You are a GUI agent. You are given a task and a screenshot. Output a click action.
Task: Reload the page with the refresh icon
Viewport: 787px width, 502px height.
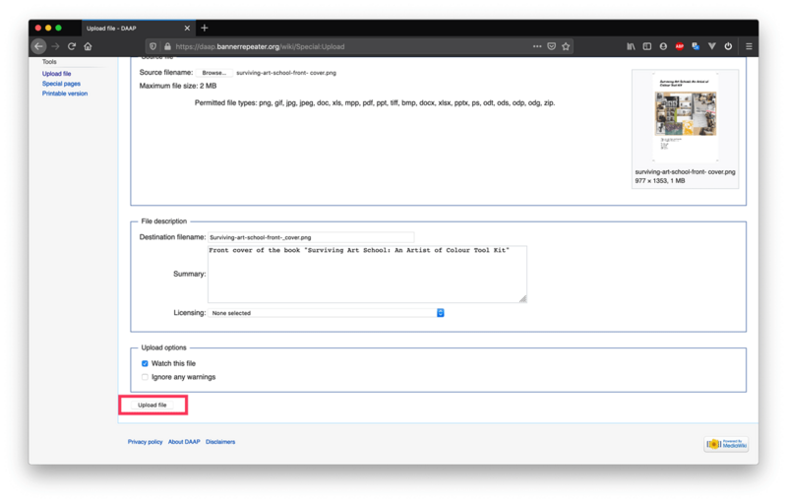(x=72, y=46)
